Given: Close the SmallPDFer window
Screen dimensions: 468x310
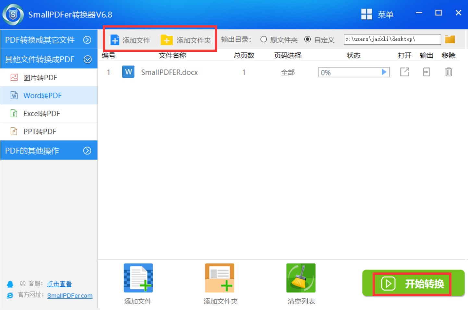Looking at the screenshot, I should tap(458, 13).
